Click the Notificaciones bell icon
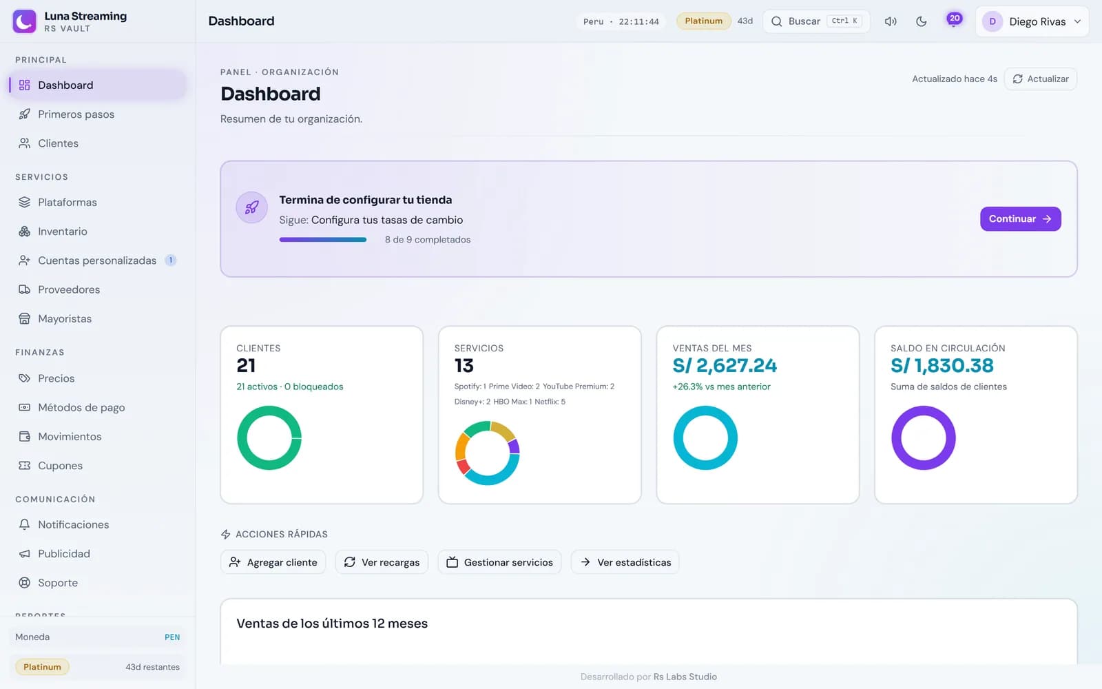Viewport: 1102px width, 689px height. point(25,524)
